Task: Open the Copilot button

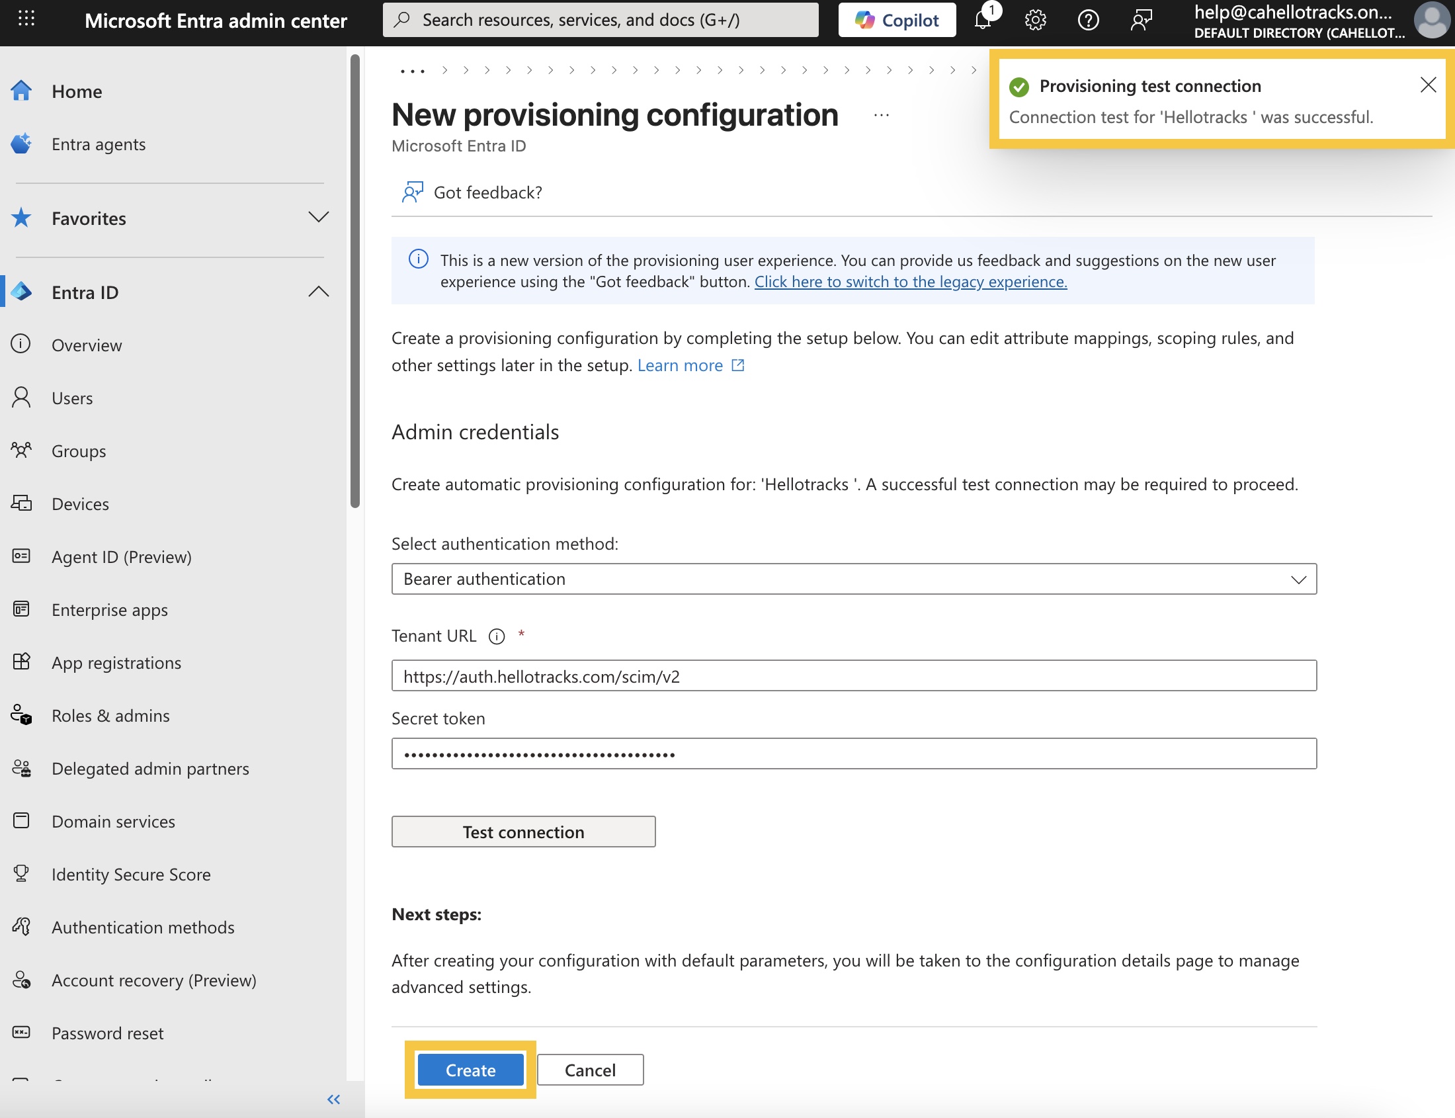Action: [896, 21]
